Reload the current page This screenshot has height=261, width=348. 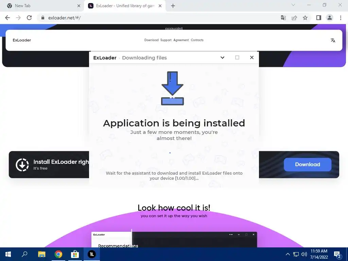29,18
